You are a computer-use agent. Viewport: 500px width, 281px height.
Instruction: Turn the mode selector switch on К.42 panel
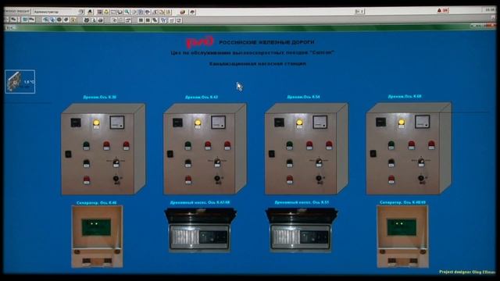click(x=217, y=162)
